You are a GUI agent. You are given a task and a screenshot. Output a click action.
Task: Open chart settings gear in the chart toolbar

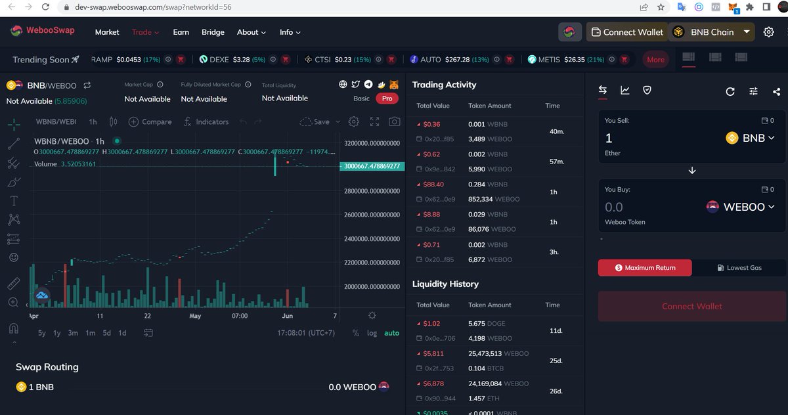354,121
